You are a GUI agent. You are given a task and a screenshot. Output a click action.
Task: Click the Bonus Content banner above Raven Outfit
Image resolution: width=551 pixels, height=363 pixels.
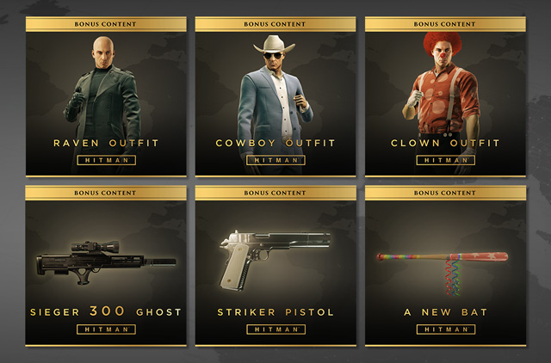106,24
